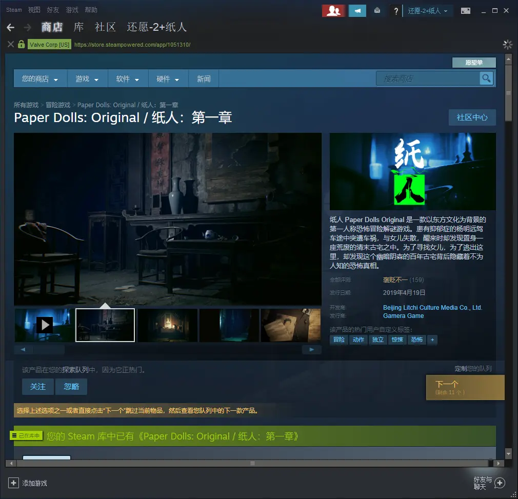Add a tag with the plus button
Image resolution: width=518 pixels, height=499 pixels.
[x=432, y=340]
